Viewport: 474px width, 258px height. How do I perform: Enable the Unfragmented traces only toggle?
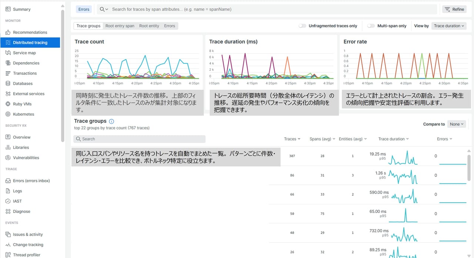pos(303,26)
